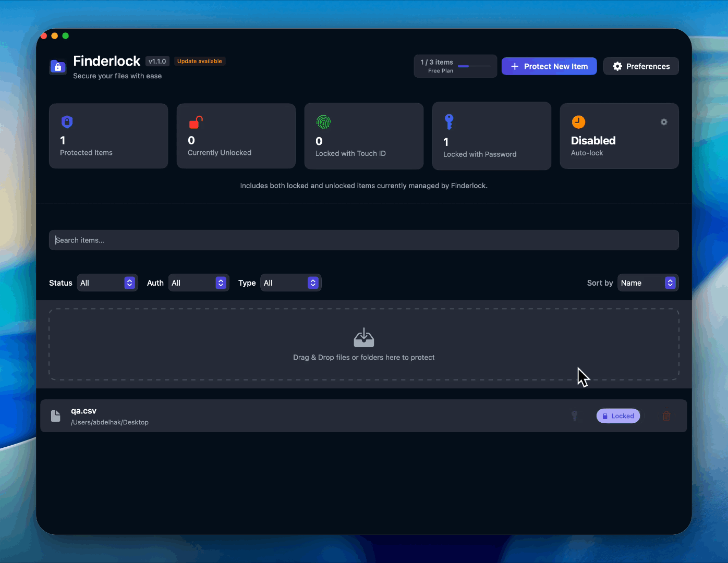The height and width of the screenshot is (563, 728).
Task: Click the orange clock Auto-lock icon
Action: pyautogui.click(x=578, y=122)
